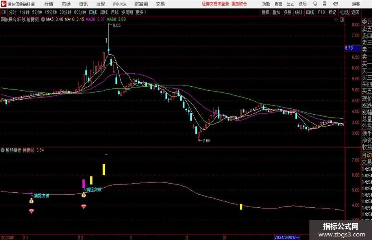Viewport: 372px width, 240px height.
Task: Click the 2024/04/01 date marker on timeline
Action: coord(287,237)
